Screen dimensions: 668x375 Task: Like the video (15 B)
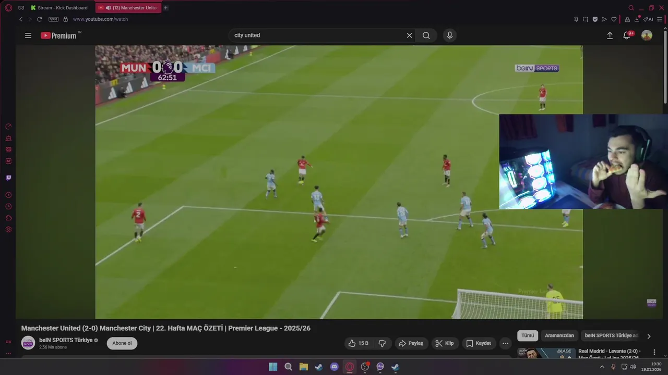(x=359, y=343)
